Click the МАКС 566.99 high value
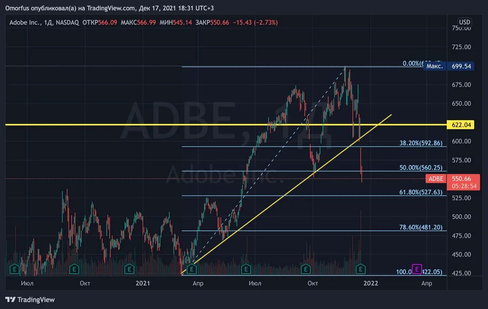The width and height of the screenshot is (488, 309). click(138, 23)
